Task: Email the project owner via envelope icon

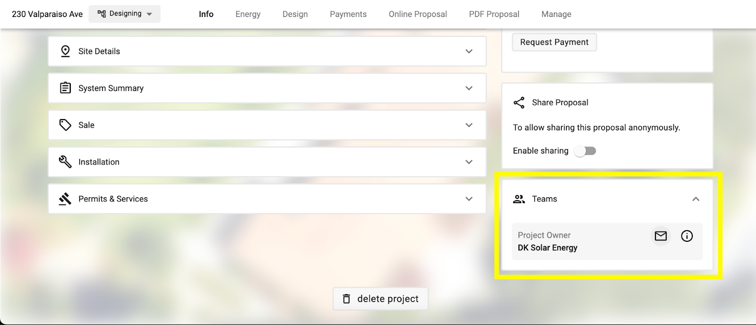Action: click(661, 236)
